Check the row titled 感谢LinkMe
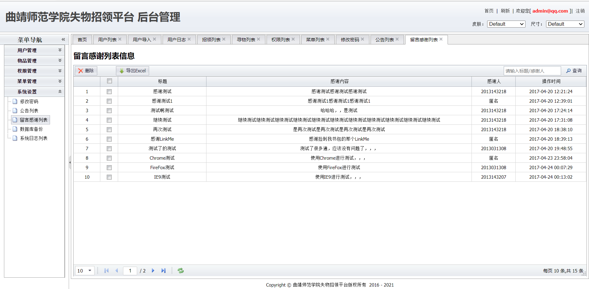 click(109, 139)
